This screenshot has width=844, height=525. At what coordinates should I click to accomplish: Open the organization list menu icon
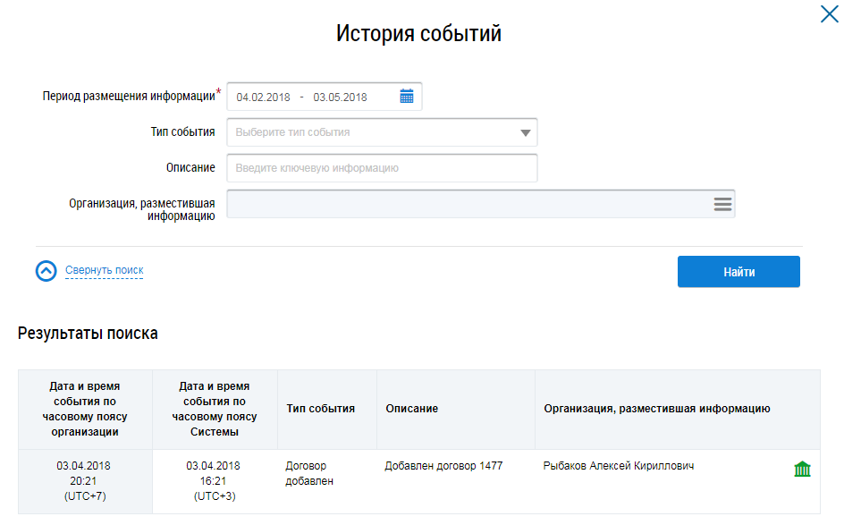click(x=722, y=204)
